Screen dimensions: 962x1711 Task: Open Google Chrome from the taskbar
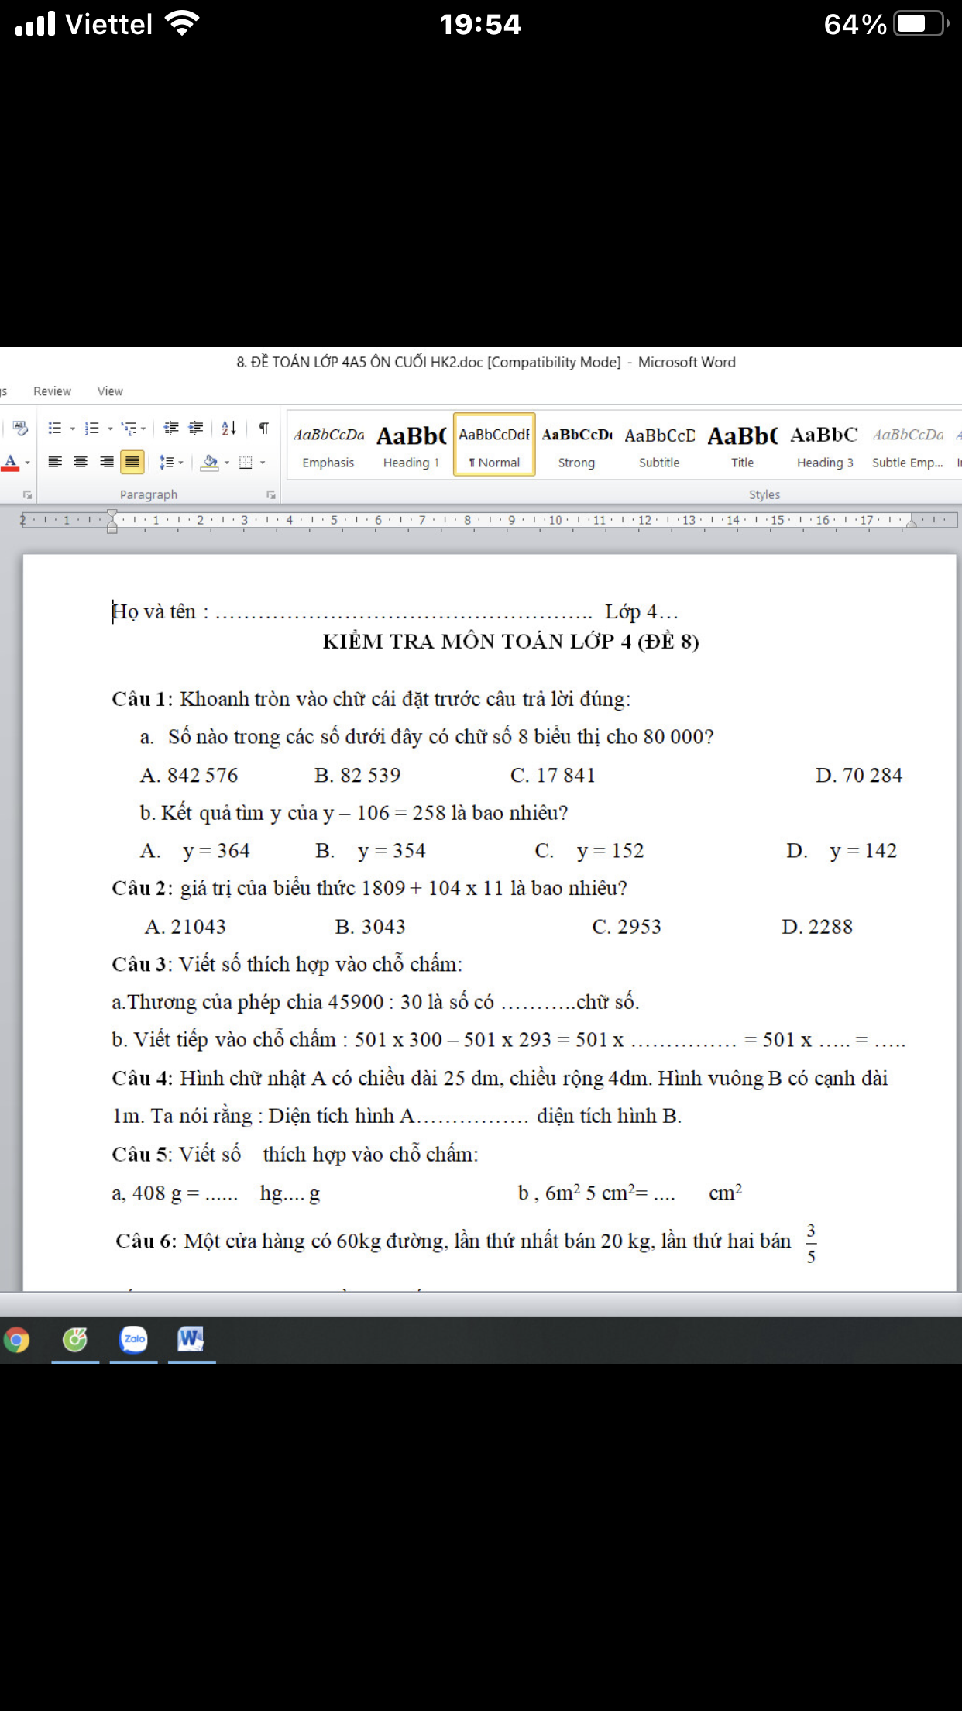tap(16, 1339)
